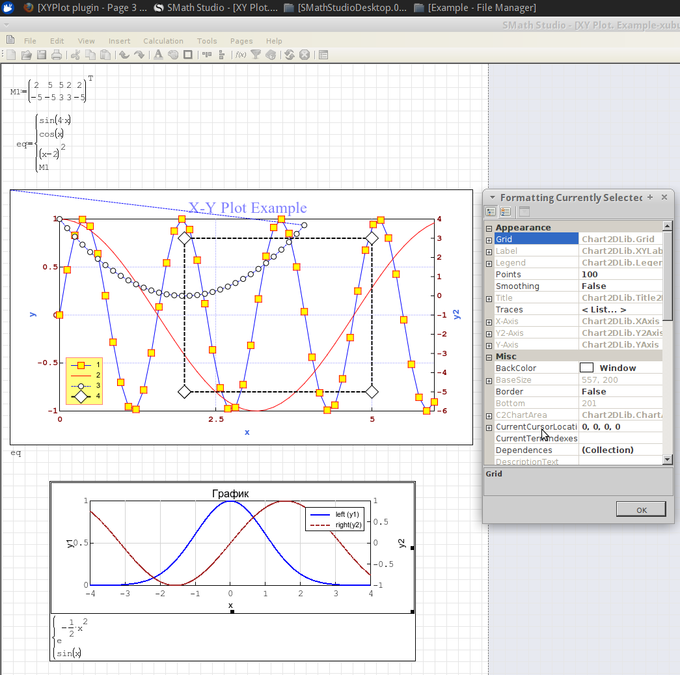Open the Insert menu
Image resolution: width=680 pixels, height=675 pixels.
point(119,41)
